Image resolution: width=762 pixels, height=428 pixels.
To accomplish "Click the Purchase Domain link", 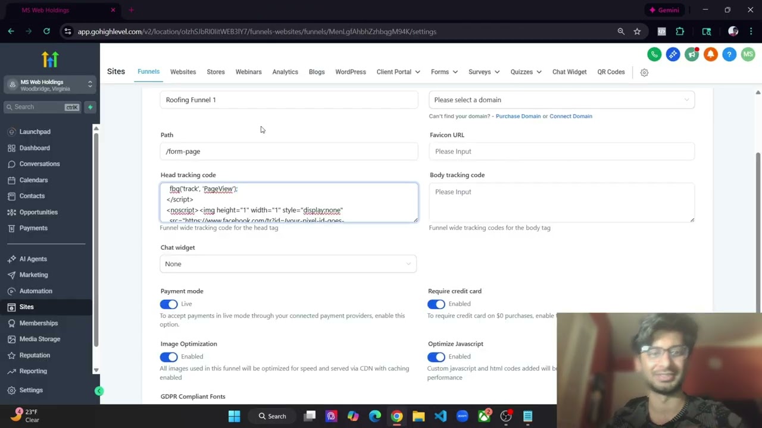I will coord(518,117).
